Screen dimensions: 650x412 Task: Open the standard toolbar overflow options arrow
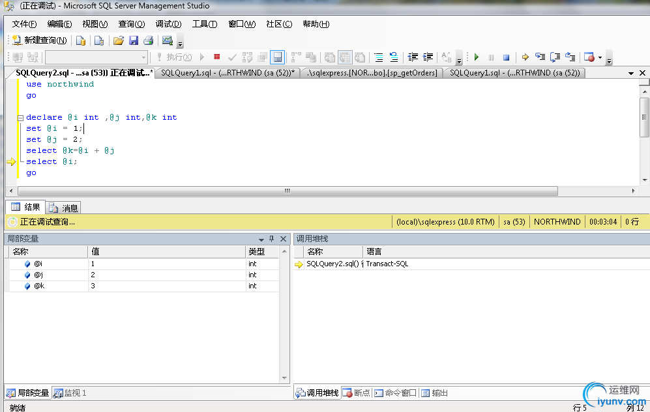click(180, 44)
